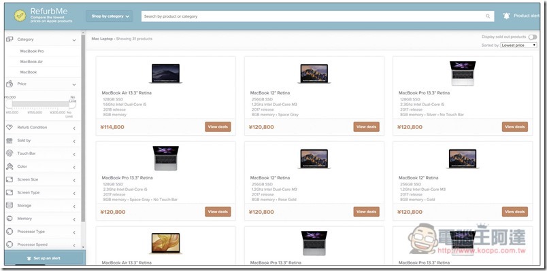Click the Color paint bucket icon
The image size is (547, 271).
tap(10, 166)
